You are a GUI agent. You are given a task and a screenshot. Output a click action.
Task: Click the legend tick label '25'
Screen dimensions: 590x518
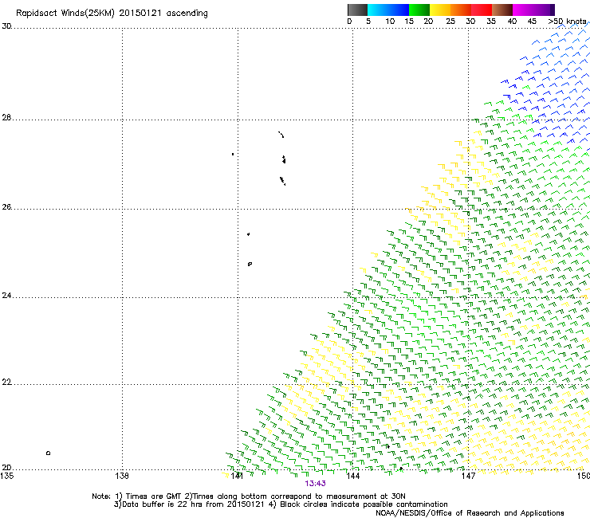click(x=450, y=22)
